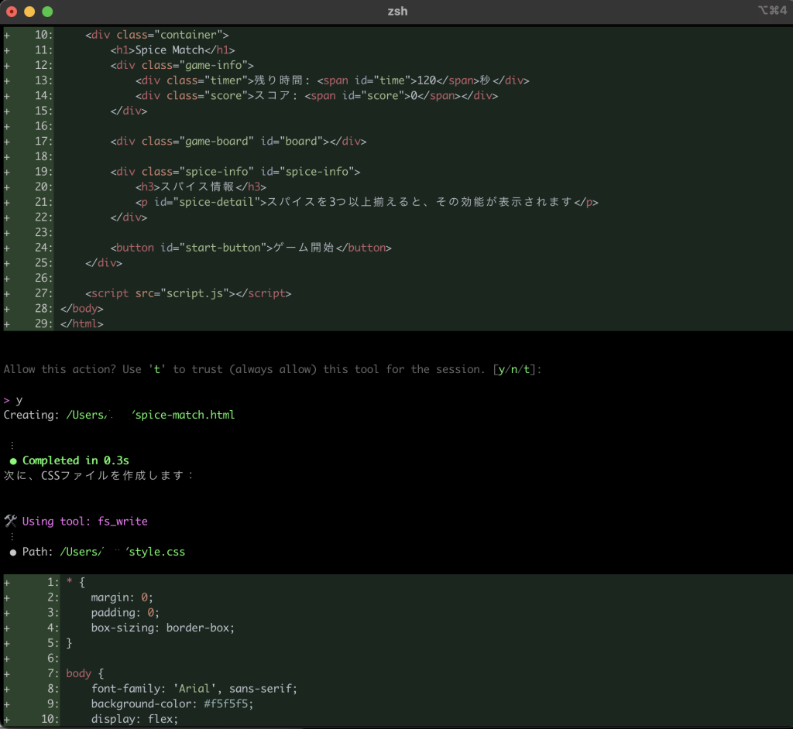Click the 'fs_write' tool name

(123, 522)
